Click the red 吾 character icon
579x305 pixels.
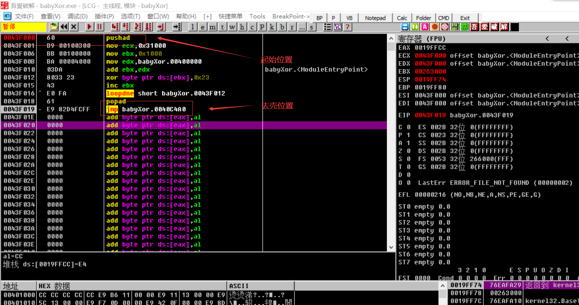tap(475, 27)
